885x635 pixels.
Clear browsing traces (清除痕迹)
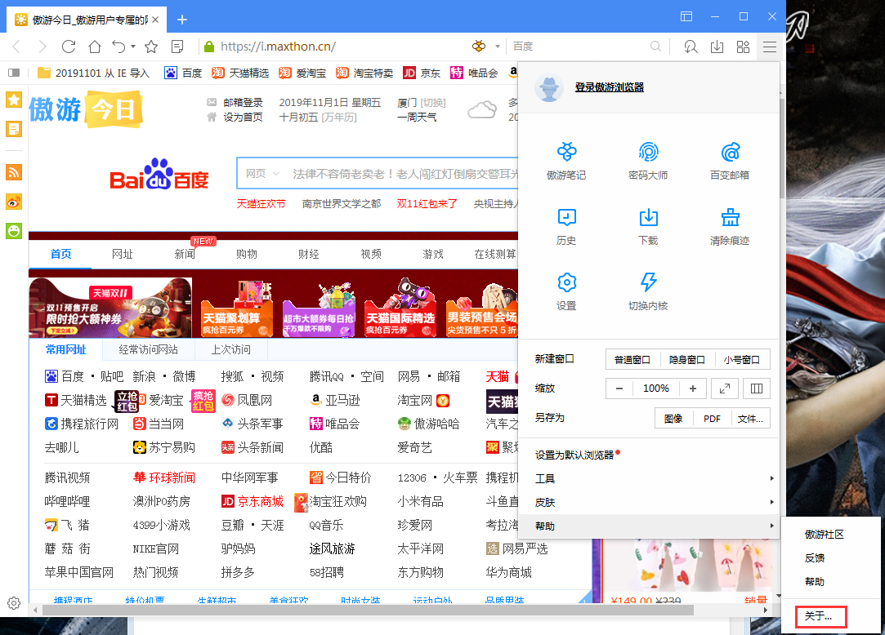(x=730, y=226)
